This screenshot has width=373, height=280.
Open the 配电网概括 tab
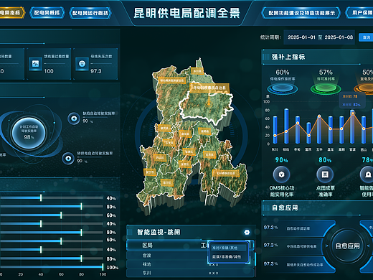[x=47, y=13]
